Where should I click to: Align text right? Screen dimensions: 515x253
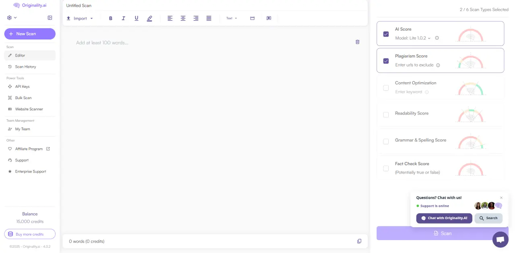click(196, 18)
